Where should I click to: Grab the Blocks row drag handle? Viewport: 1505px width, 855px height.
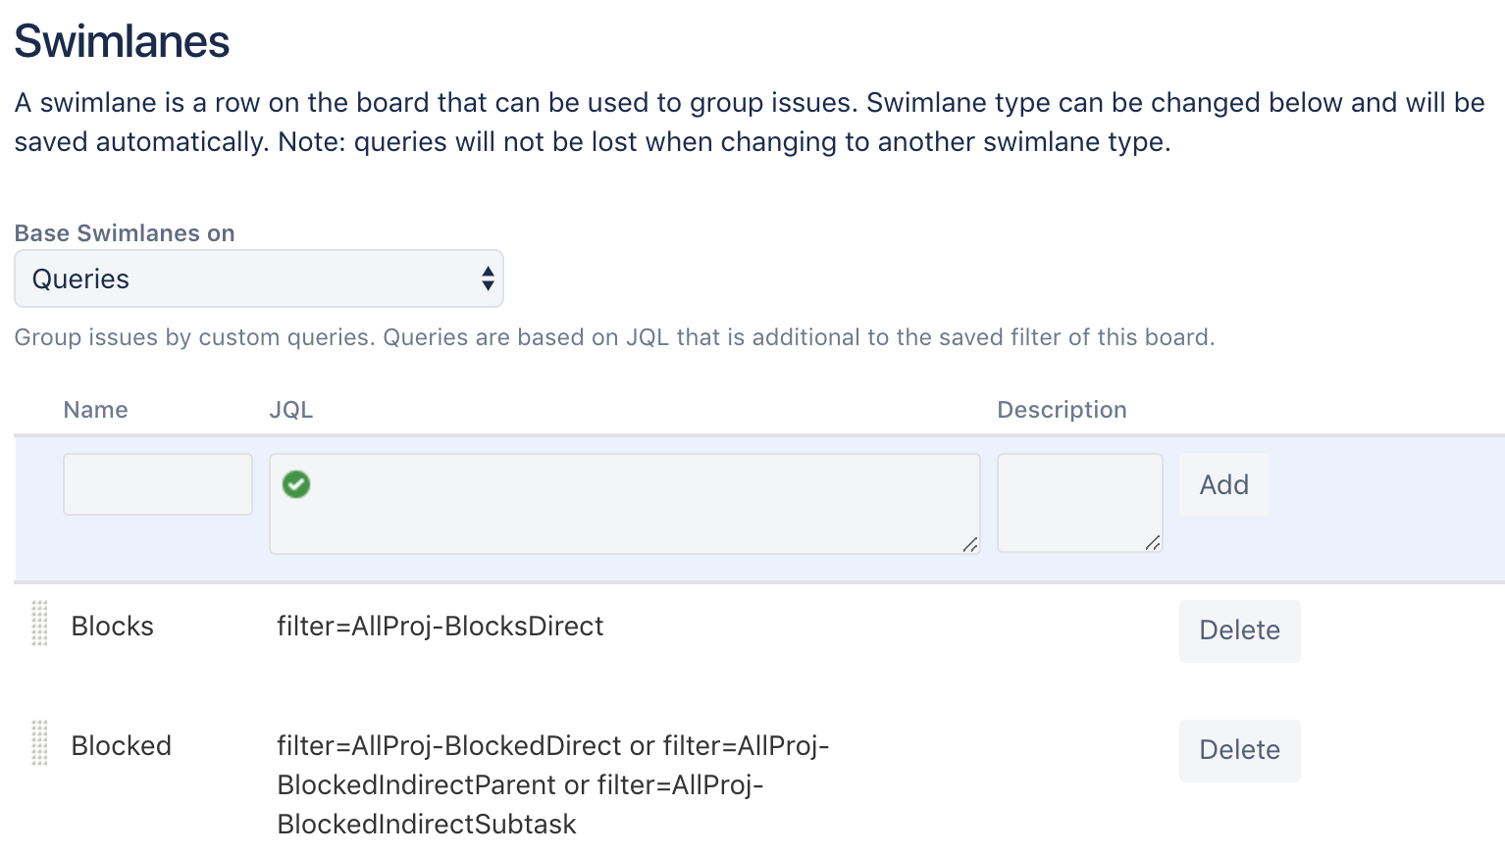39,624
